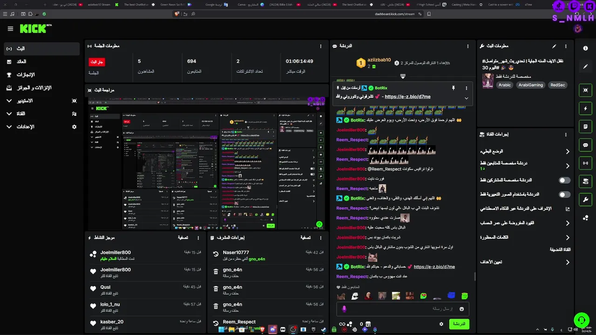Expand القيود المفروضة على عمر الحساب
The image size is (596, 335).
click(568, 223)
